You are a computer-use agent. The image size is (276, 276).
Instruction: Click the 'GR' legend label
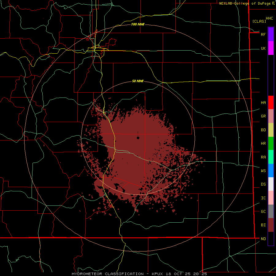coord(263,116)
